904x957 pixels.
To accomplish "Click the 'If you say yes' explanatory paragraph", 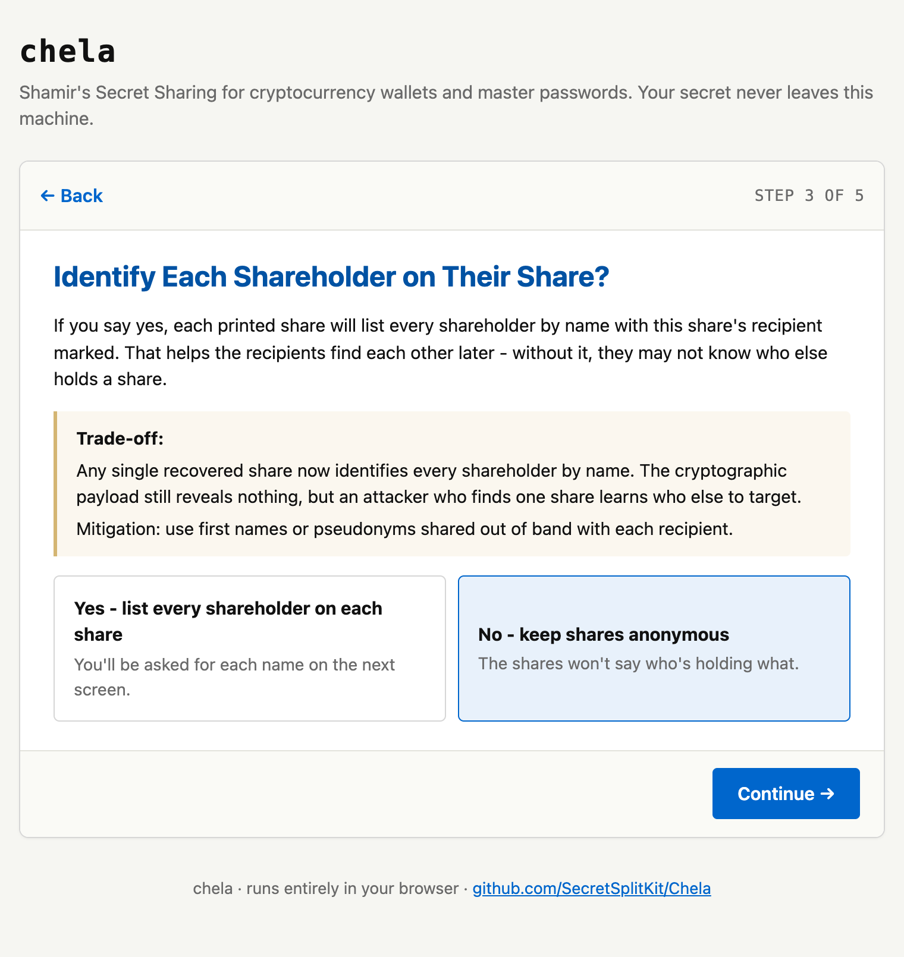I will coord(440,352).
